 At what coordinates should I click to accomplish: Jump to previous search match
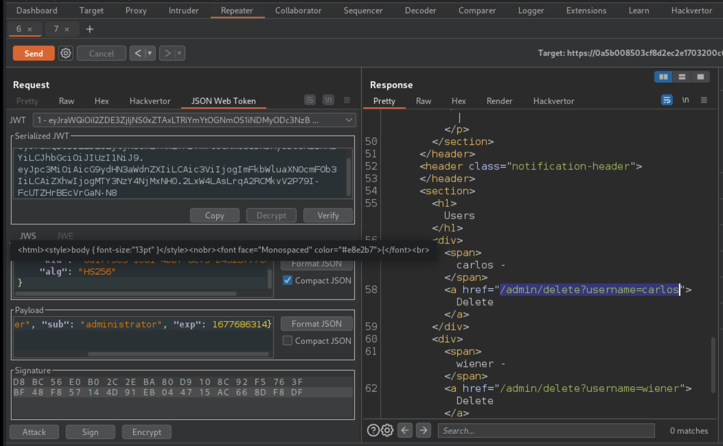click(x=405, y=430)
